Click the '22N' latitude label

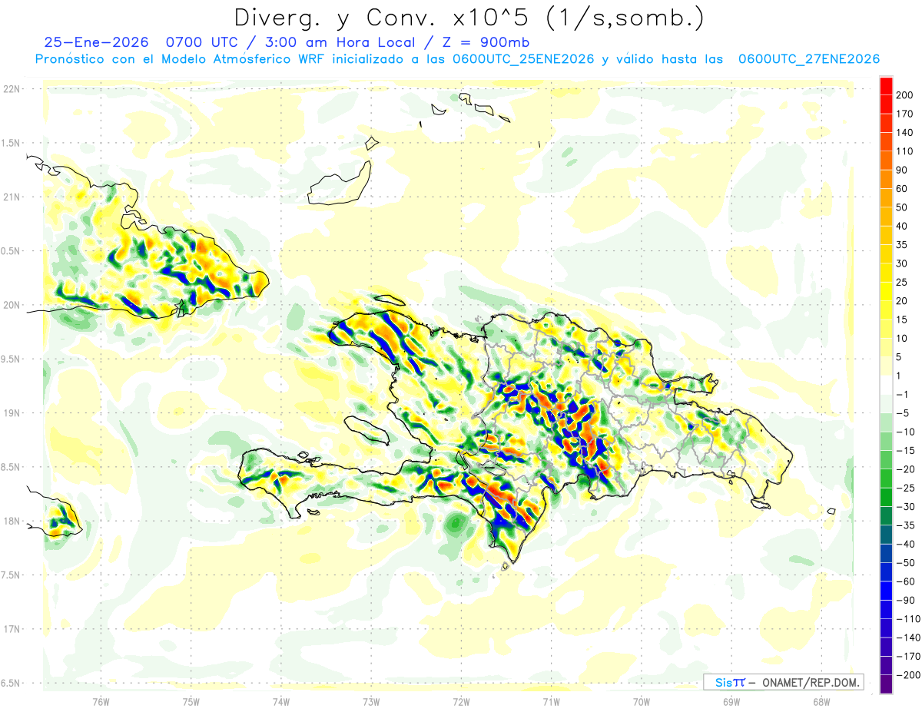tap(12, 89)
